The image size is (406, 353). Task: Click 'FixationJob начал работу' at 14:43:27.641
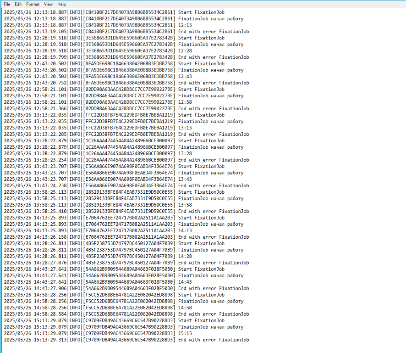[x=211, y=275]
